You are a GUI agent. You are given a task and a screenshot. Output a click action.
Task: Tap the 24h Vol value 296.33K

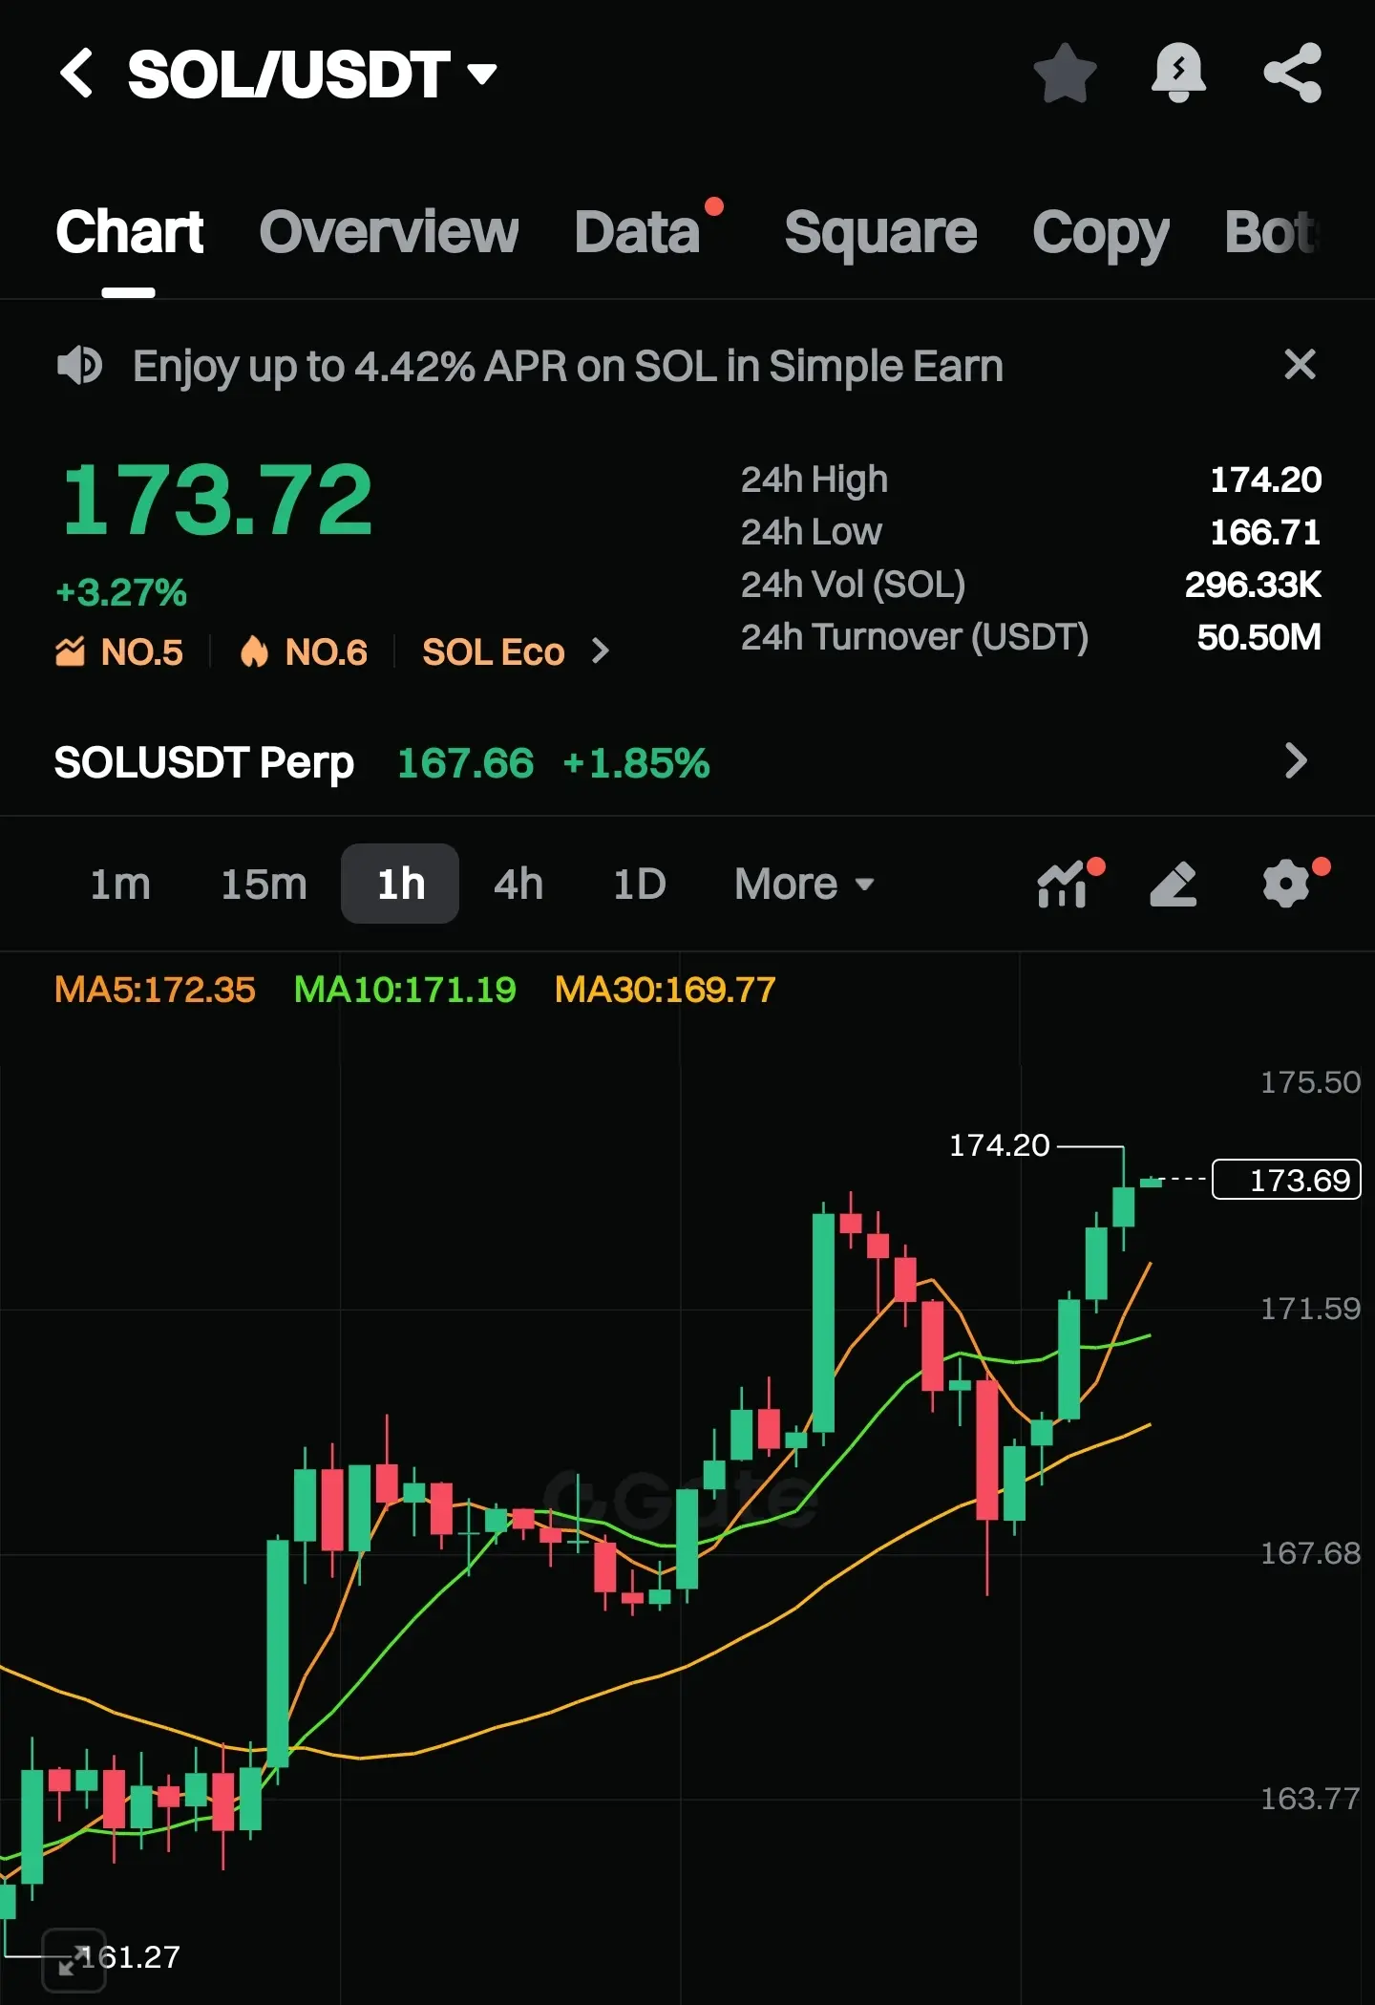tap(1253, 585)
